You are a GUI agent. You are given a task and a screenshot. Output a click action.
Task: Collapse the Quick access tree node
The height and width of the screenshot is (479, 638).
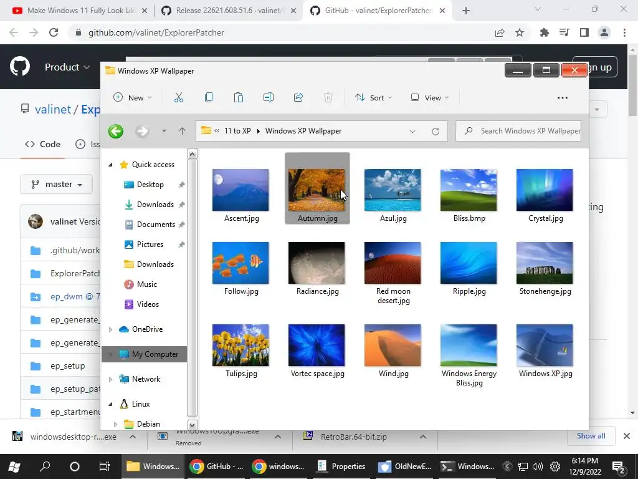point(110,165)
